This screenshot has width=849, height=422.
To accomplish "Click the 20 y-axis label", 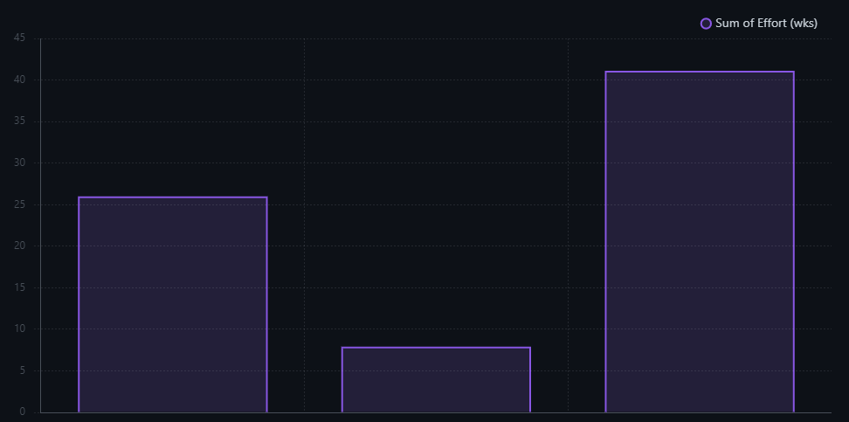I will click(x=19, y=246).
